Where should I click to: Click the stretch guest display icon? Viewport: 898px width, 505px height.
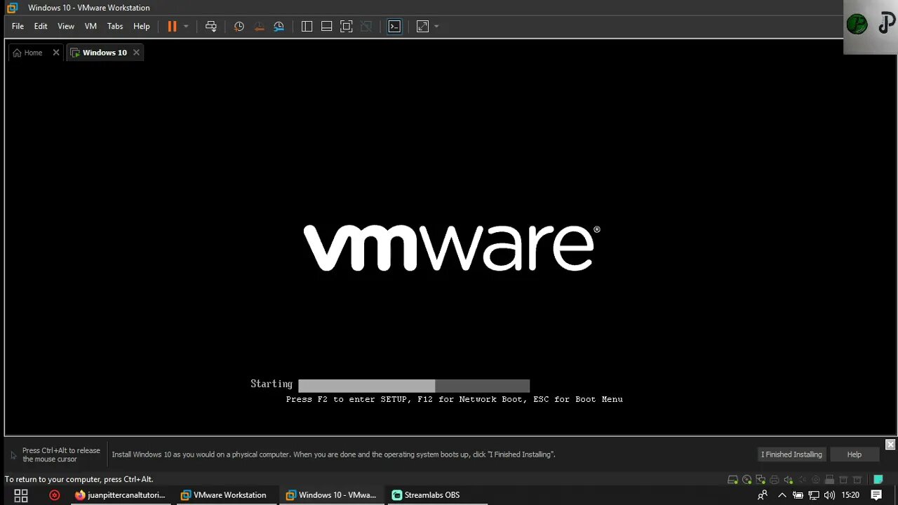coord(422,26)
